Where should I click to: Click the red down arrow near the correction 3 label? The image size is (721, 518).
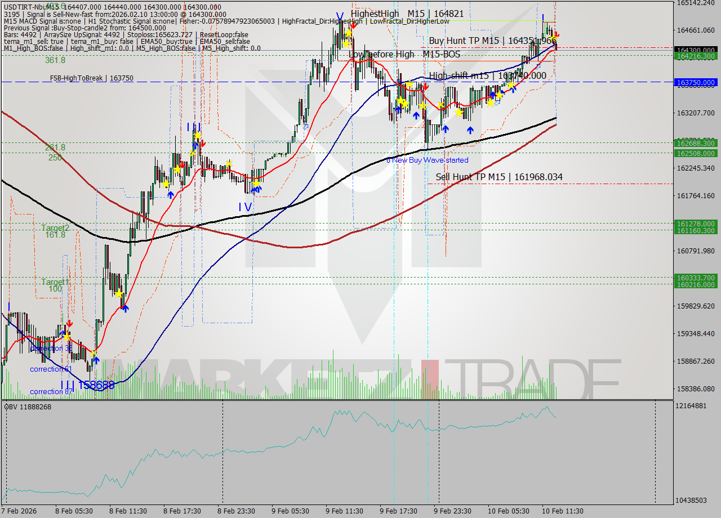point(70,323)
